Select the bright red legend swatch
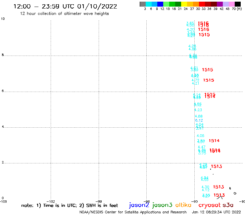This screenshot has width=245, height=215. pyautogui.click(x=202, y=4)
